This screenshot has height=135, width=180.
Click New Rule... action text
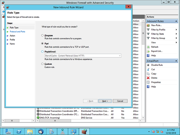(x=156, y=25)
